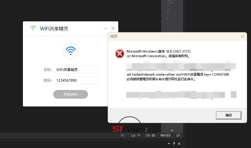
Task: Click the red error cross icon
Action: 120,54
